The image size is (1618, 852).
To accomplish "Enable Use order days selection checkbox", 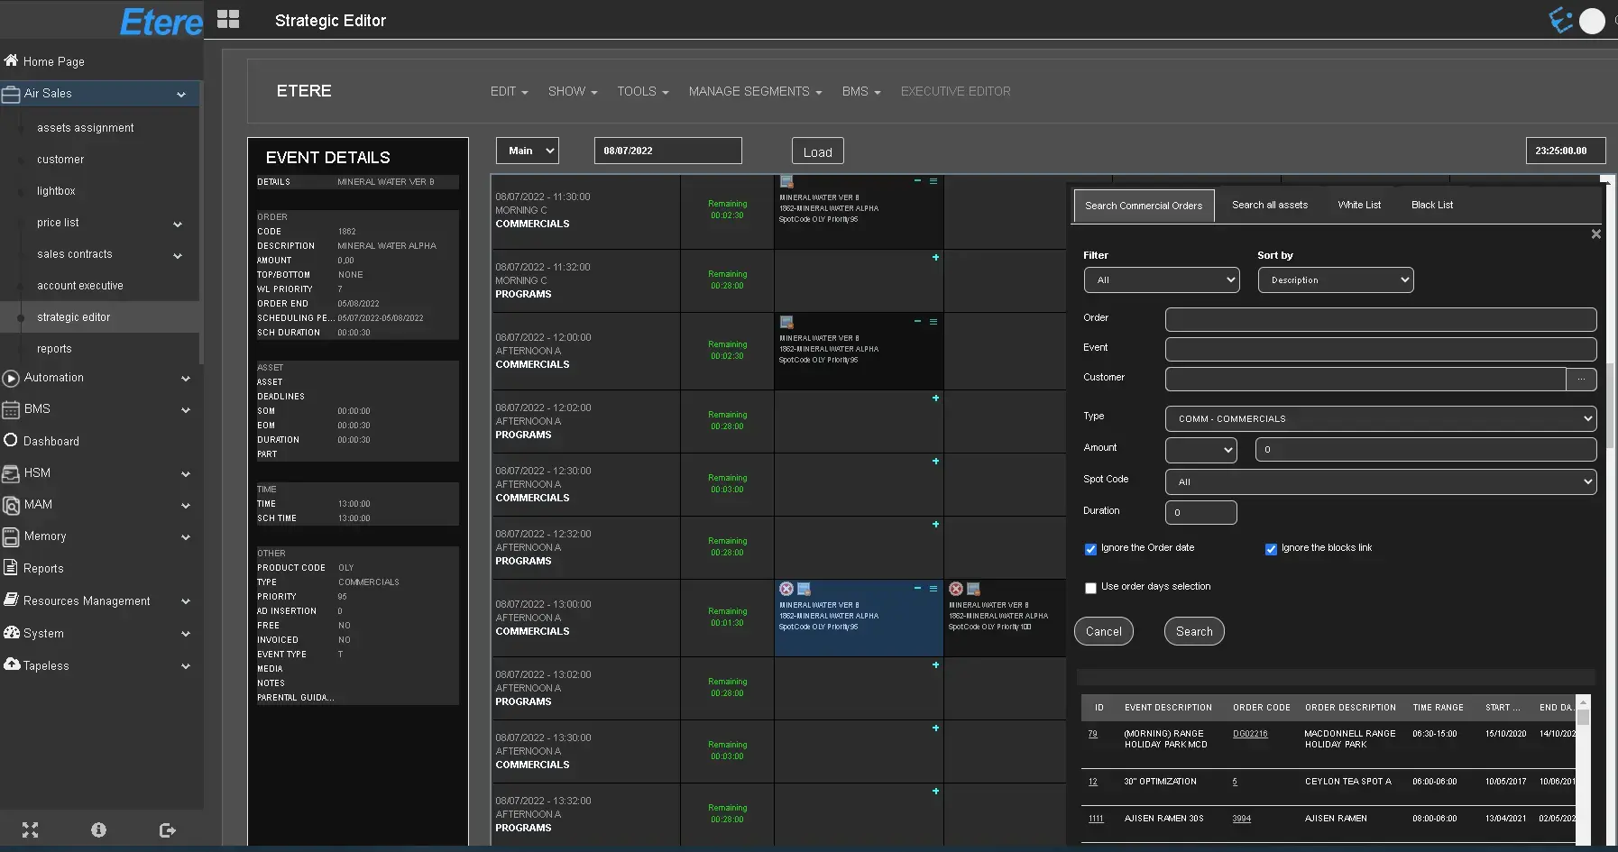I will coord(1090,588).
